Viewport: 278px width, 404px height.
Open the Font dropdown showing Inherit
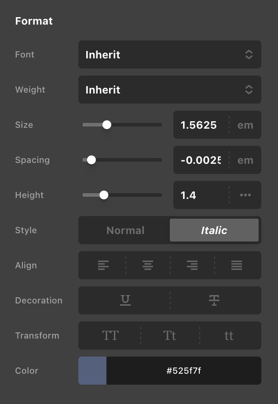170,54
